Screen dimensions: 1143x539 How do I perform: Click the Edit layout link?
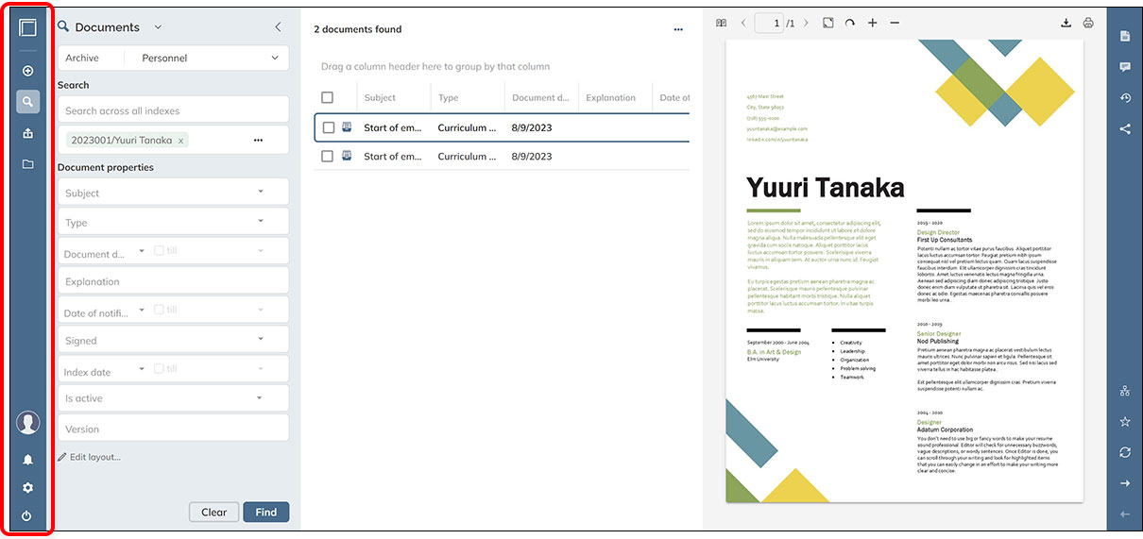click(94, 457)
